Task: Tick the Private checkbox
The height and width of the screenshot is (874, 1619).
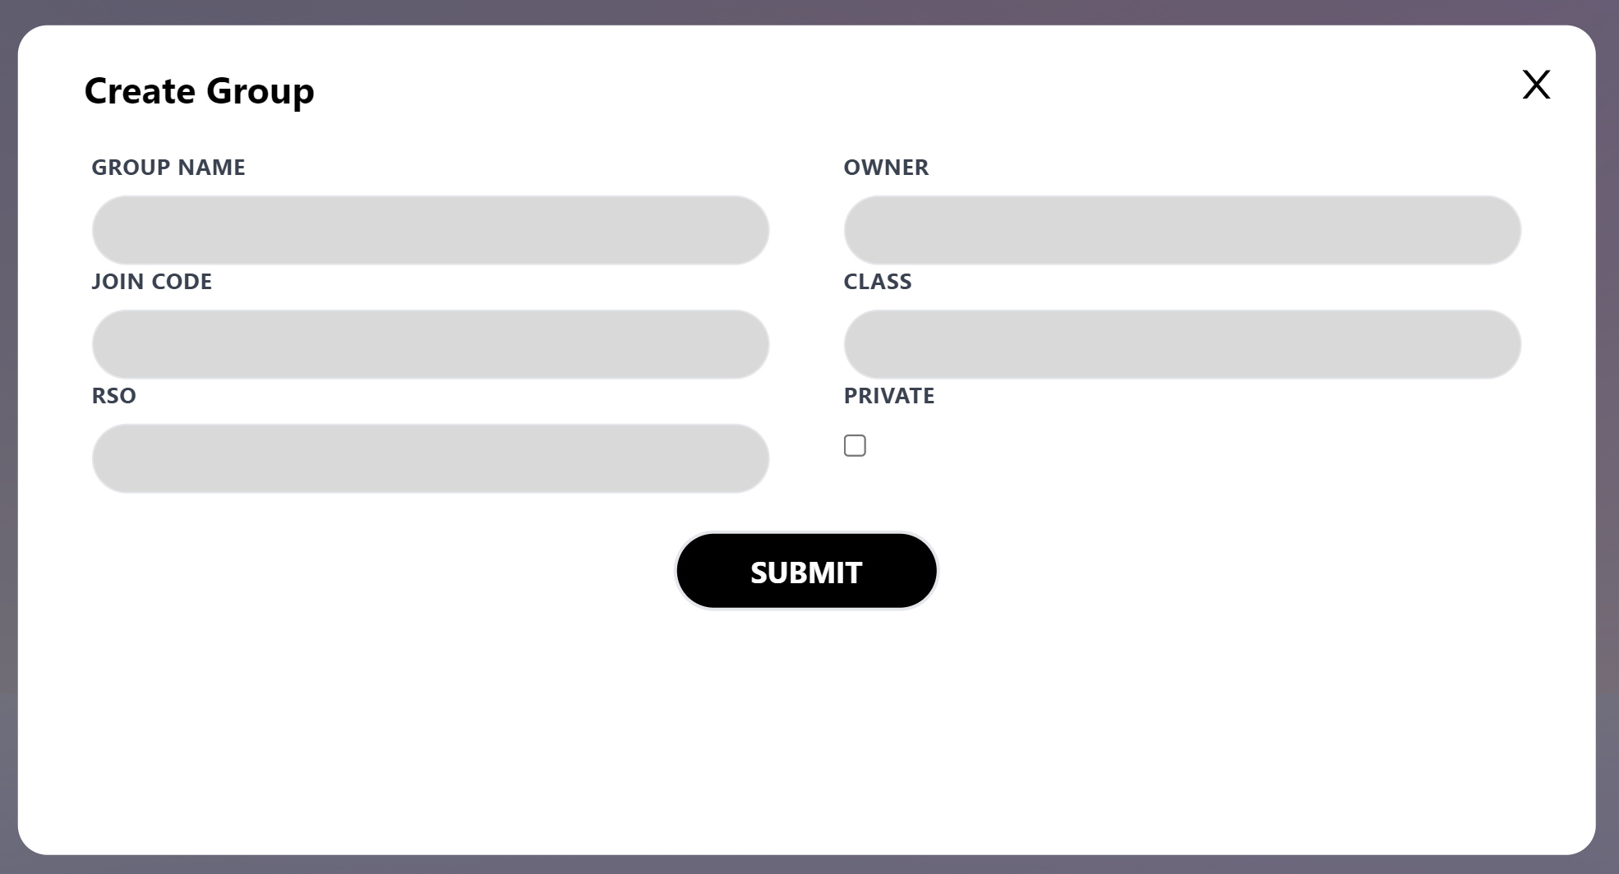Action: 855,445
